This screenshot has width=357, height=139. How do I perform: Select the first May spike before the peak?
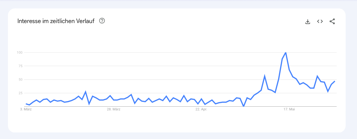(x=265, y=76)
